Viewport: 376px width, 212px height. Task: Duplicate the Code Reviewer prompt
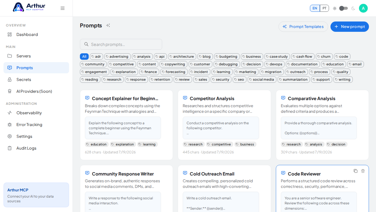click(355, 171)
